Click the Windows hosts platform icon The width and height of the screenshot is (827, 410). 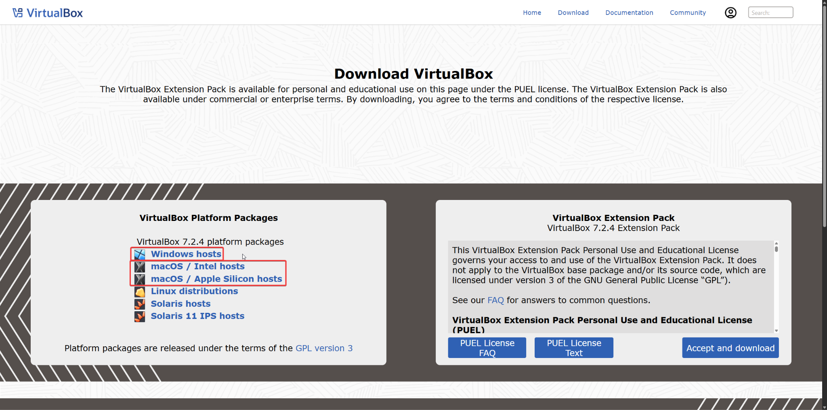coord(140,254)
